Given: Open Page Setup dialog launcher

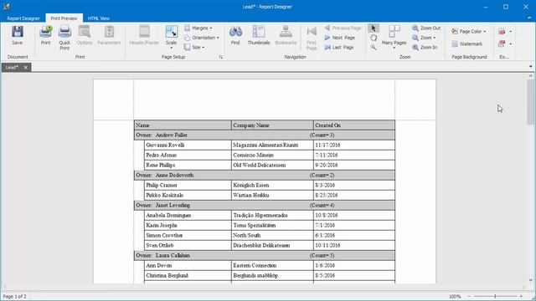Looking at the screenshot, I should tap(221, 57).
